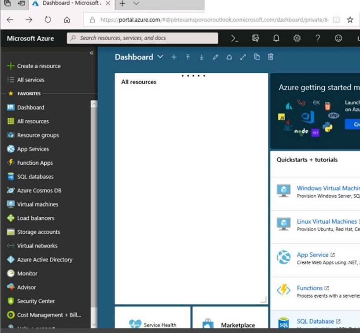The image size is (360, 333).
Task: Click the Windows Virtual Machines monitor icon
Action: coord(283,190)
